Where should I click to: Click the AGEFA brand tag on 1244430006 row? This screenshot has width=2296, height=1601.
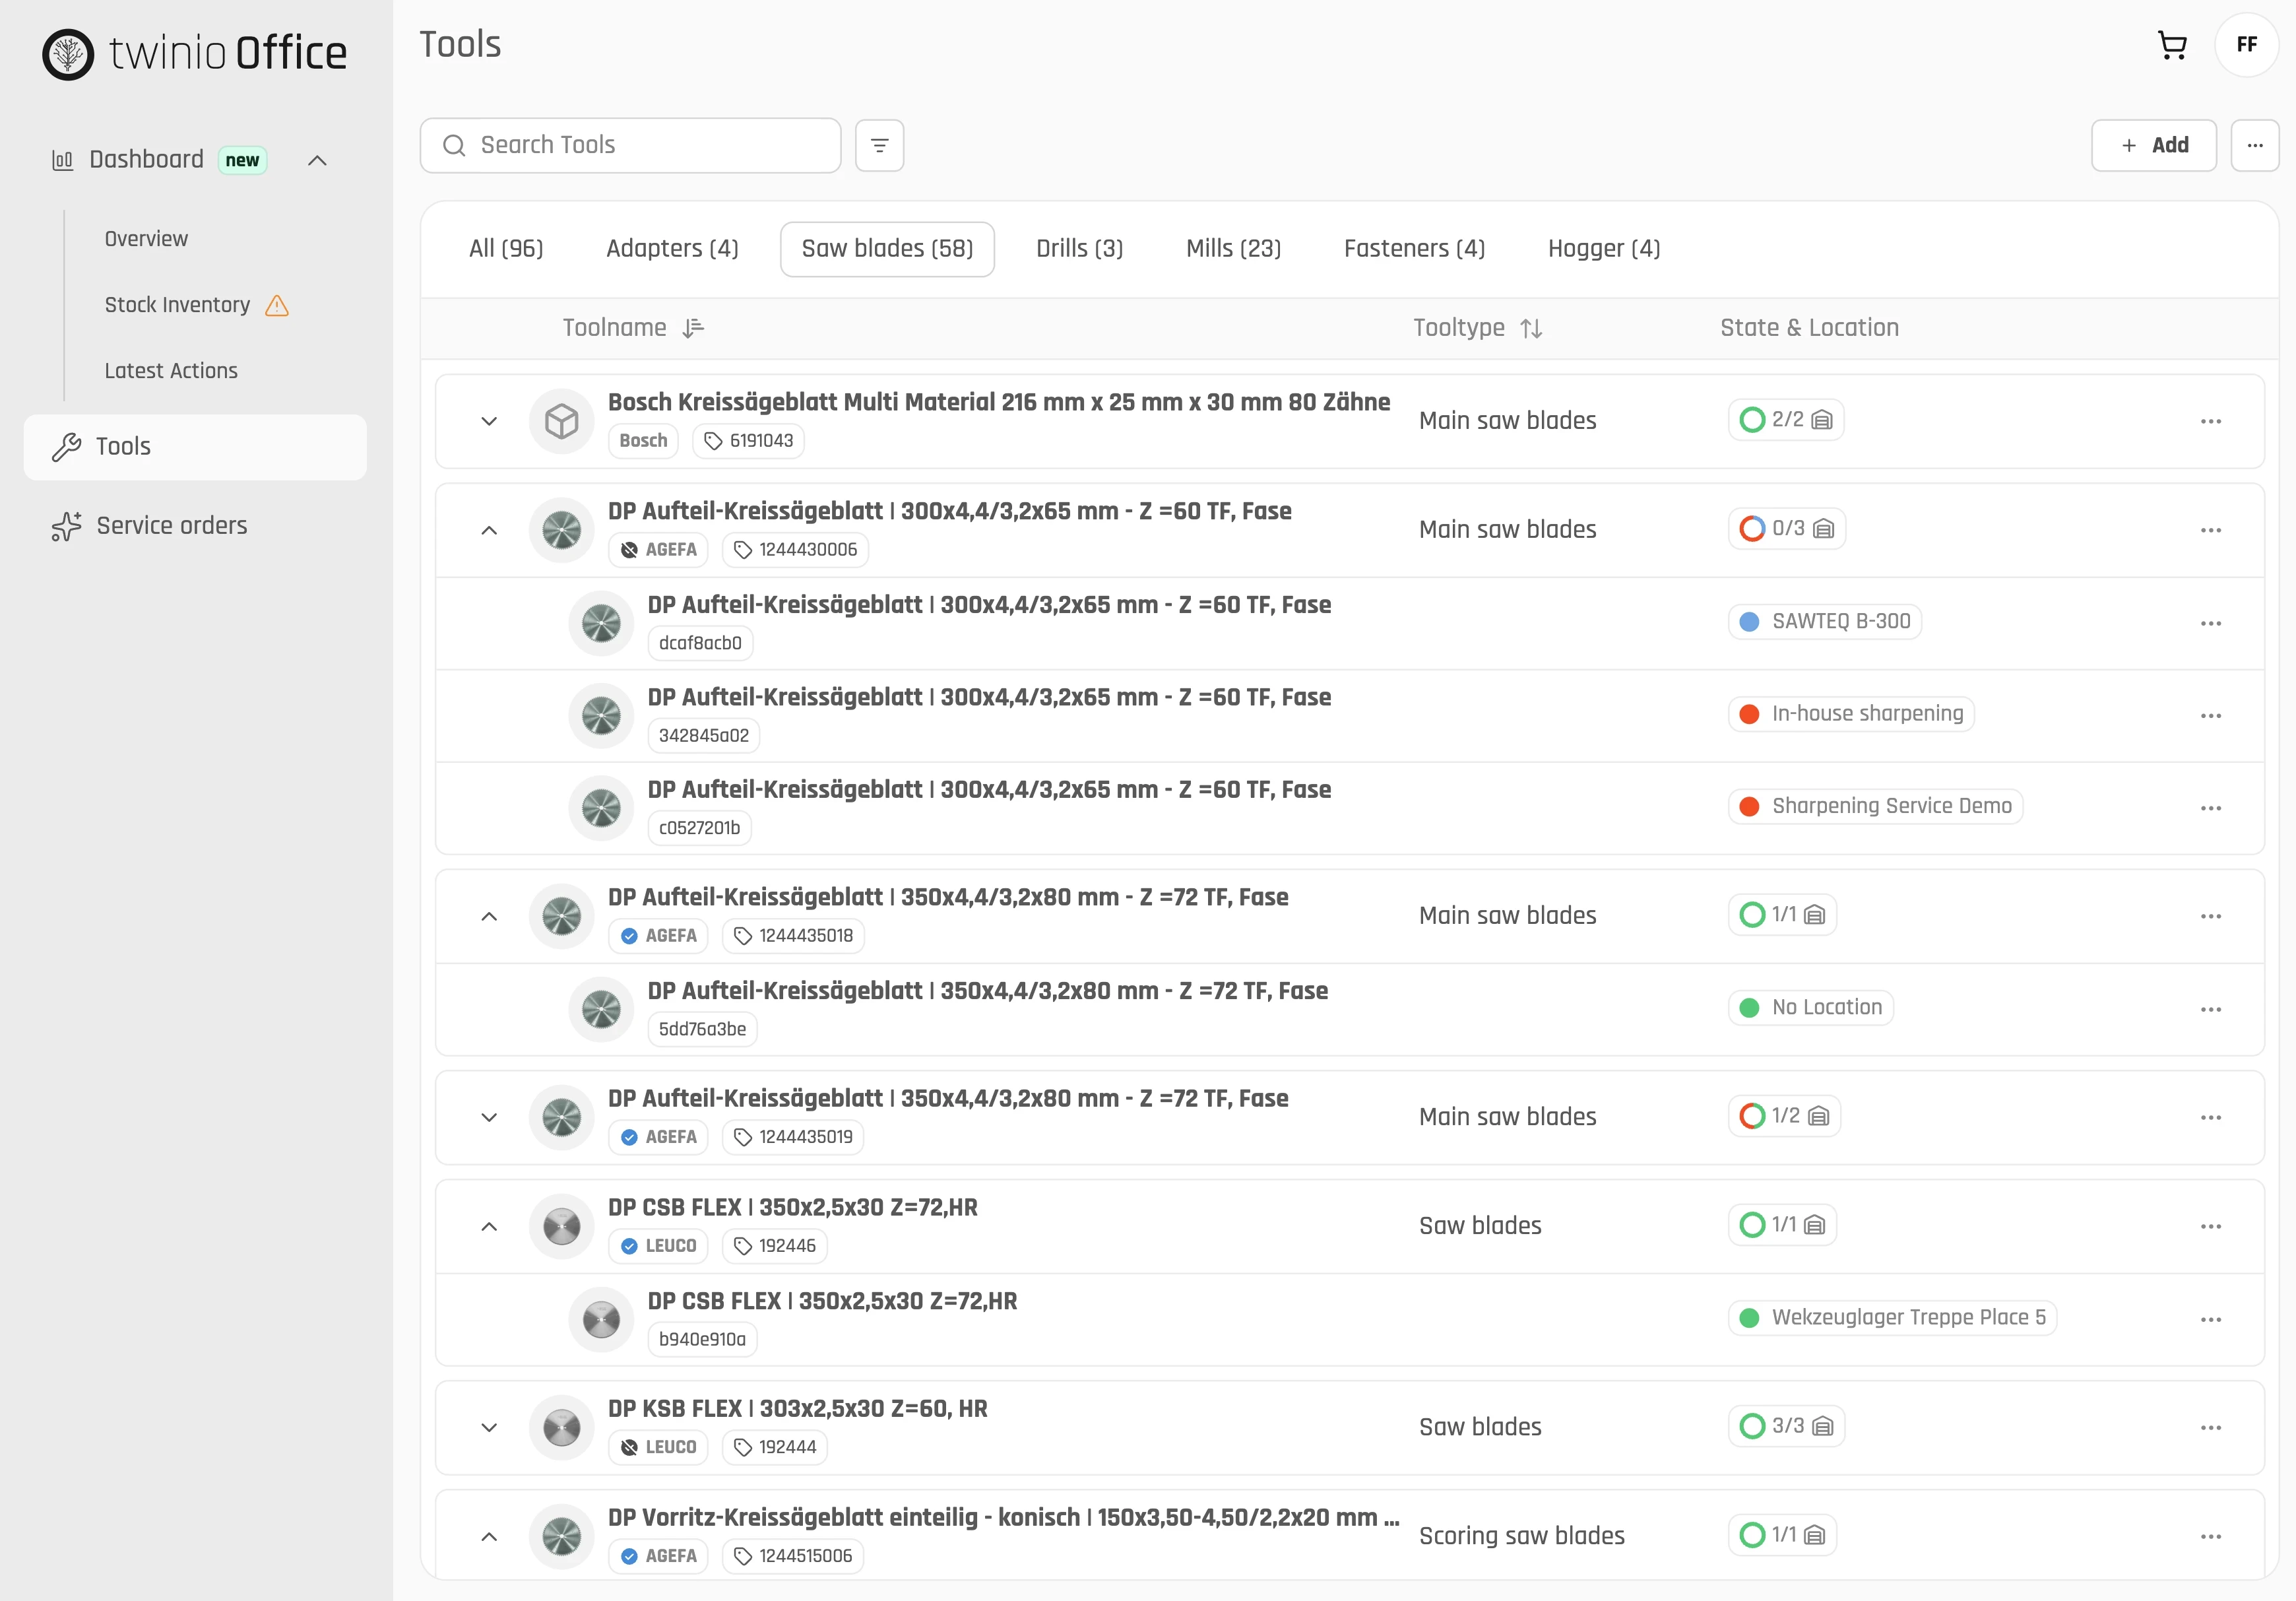658,550
